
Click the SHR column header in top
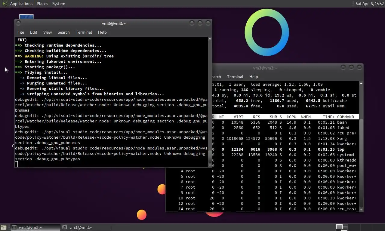pos(273,117)
